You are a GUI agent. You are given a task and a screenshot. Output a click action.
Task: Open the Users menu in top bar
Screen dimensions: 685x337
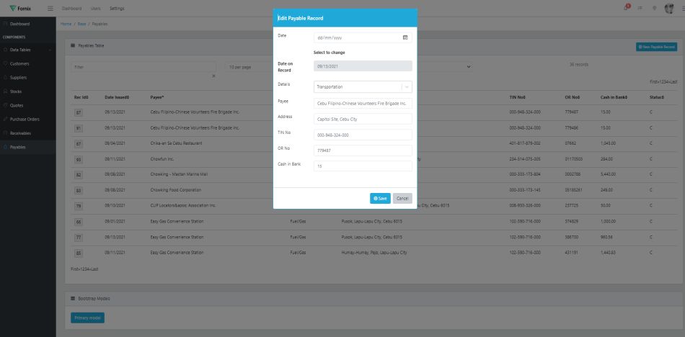click(95, 8)
